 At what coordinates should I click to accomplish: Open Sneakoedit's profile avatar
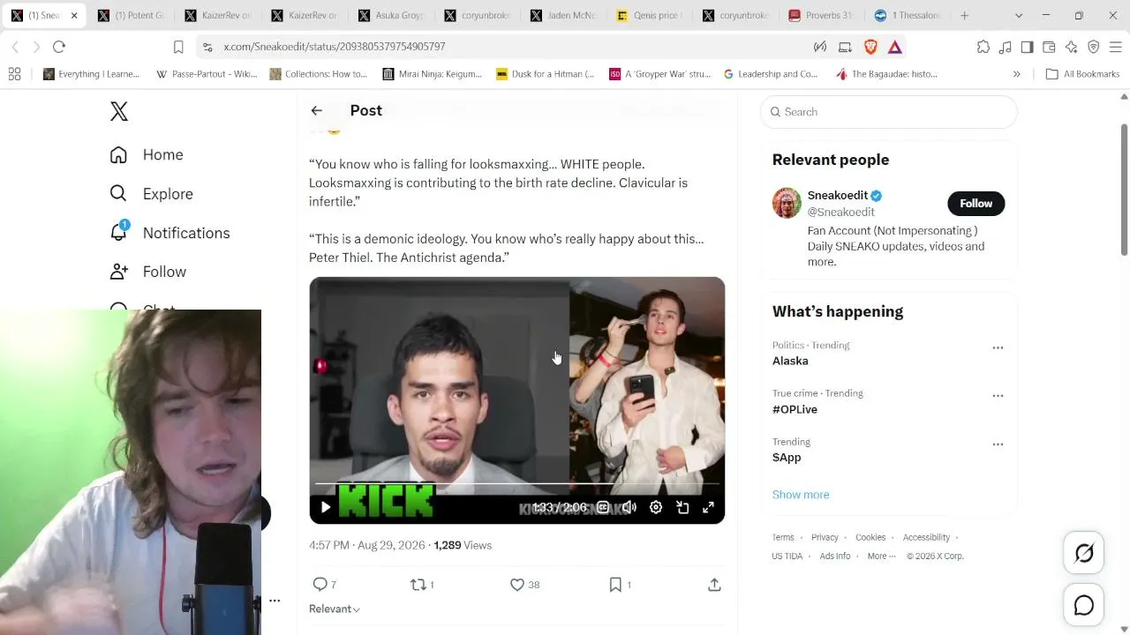point(787,203)
